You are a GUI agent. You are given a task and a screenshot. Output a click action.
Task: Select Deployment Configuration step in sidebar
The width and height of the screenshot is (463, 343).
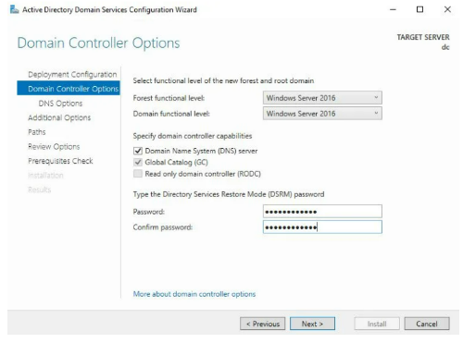click(72, 75)
